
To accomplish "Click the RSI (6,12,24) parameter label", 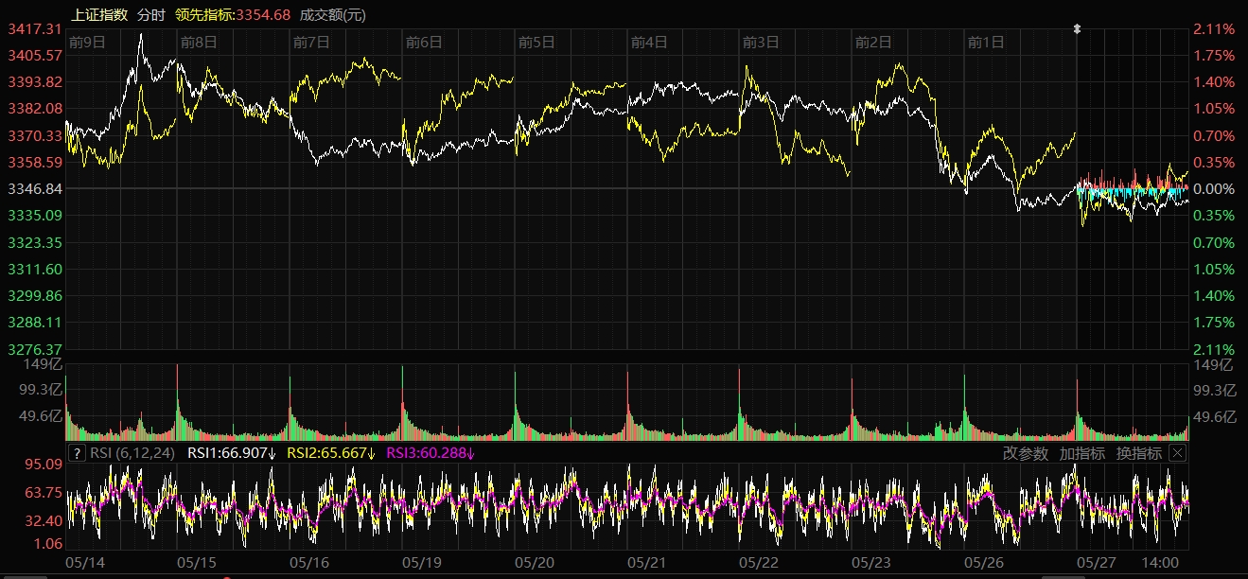I will pos(132,453).
